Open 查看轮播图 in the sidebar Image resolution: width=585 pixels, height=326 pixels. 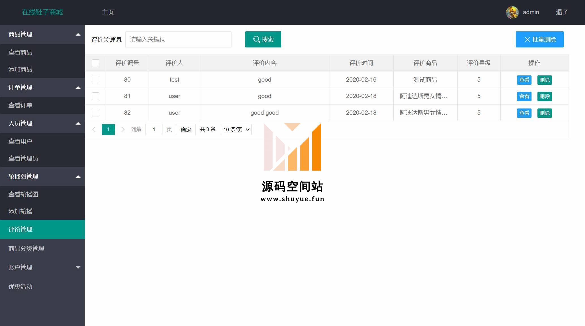[42, 194]
